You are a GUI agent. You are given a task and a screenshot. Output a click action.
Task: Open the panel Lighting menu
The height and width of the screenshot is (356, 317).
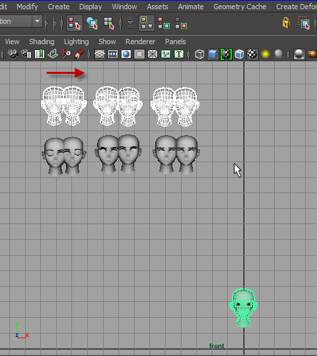click(x=76, y=42)
